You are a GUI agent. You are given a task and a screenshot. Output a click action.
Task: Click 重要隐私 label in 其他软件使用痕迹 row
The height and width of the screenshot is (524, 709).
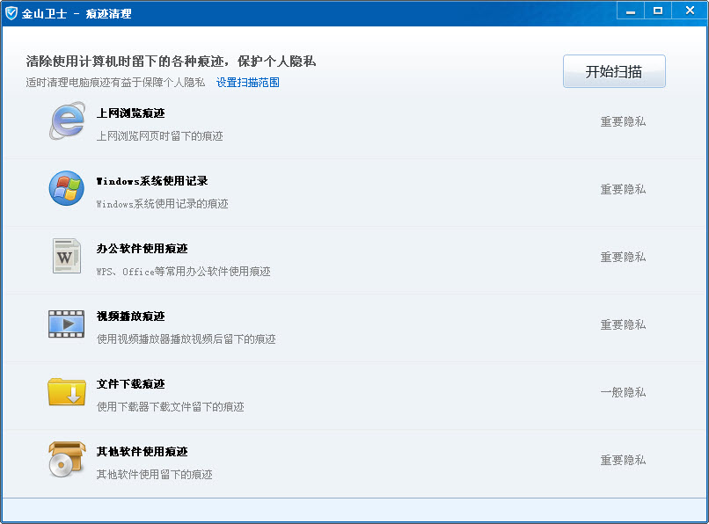623,460
